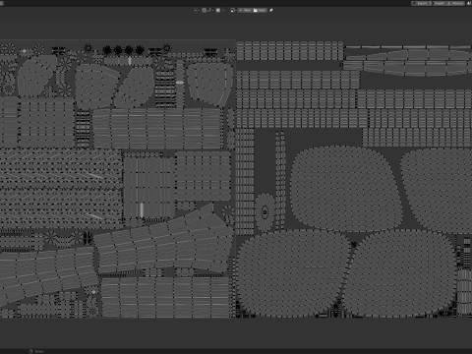This screenshot has height=354, width=472.
Task: Open the proportional falloff curve dropdown
Action: pos(224,10)
